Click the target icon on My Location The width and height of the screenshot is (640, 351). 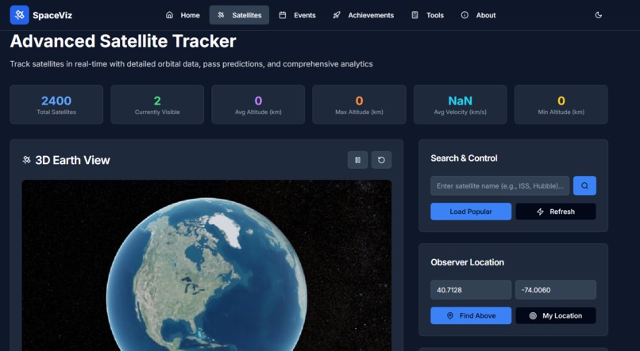533,315
